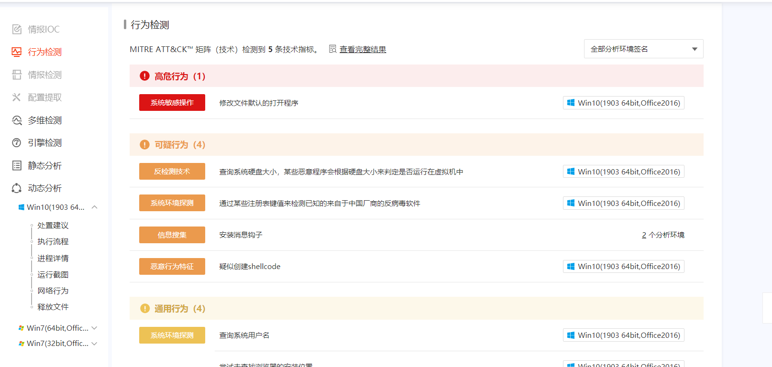Screen dimensions: 772x367
Task: Click the 静态分析 list icon
Action: click(17, 166)
